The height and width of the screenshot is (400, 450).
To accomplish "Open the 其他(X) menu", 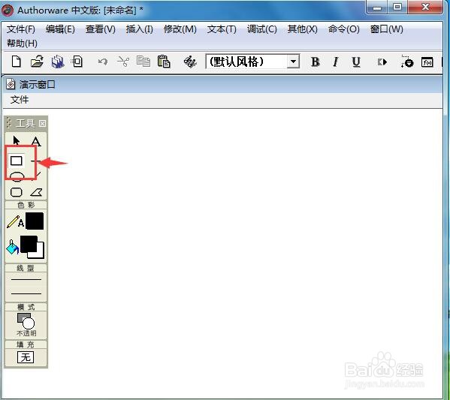I will (303, 29).
